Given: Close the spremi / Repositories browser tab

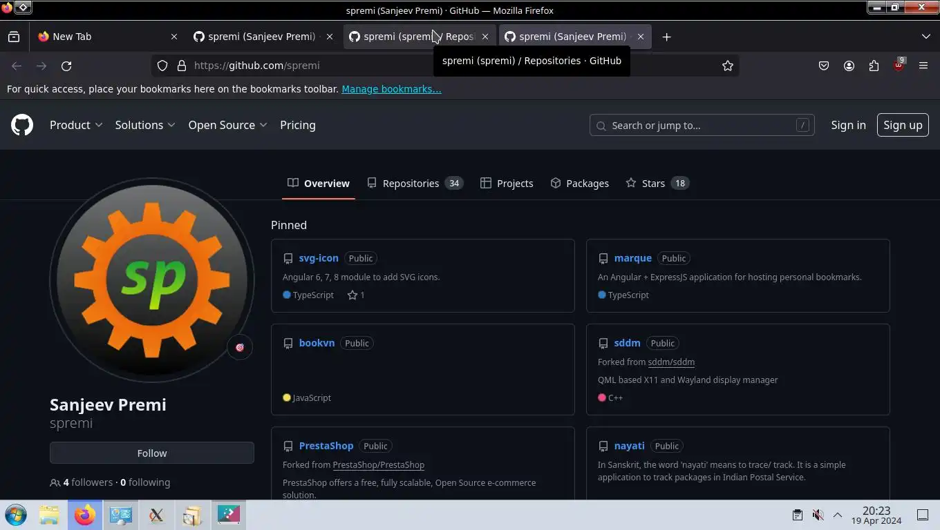Looking at the screenshot, I should tap(485, 37).
